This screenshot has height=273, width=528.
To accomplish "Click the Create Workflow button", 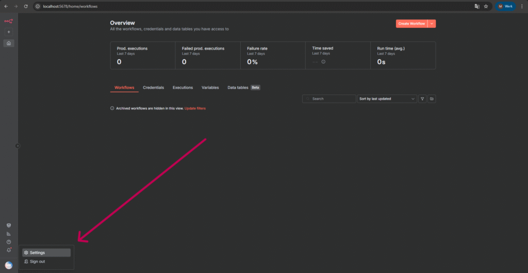I will [411, 24].
